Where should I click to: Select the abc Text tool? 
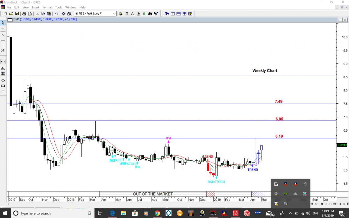3,68
